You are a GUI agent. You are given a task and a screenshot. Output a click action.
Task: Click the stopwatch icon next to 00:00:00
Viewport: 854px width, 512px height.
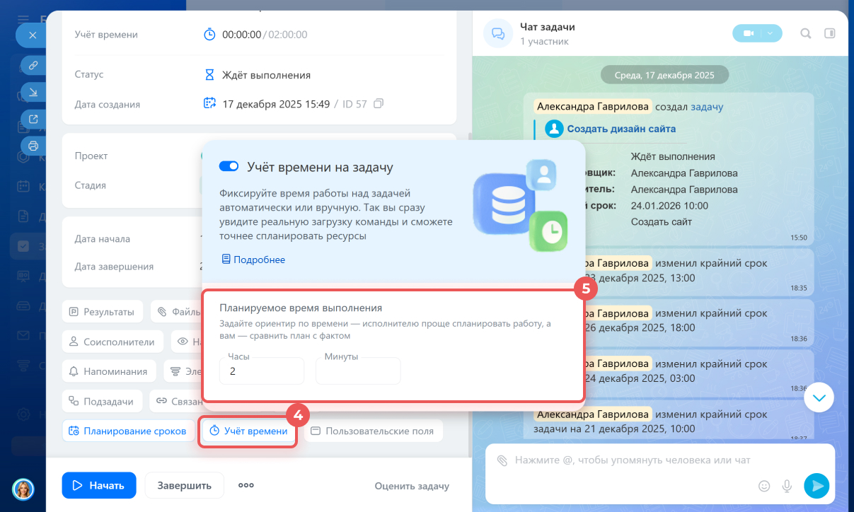tap(209, 34)
